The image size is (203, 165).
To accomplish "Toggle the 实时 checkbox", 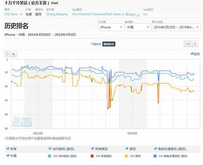I will (192, 54).
